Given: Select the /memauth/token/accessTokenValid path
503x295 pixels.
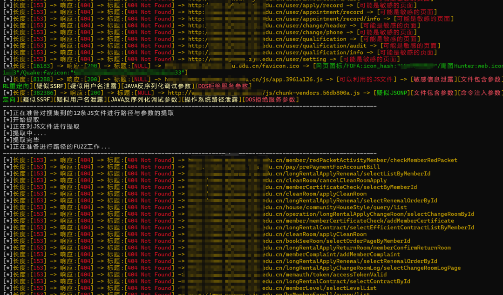Looking at the screenshot, I should (x=334, y=275).
